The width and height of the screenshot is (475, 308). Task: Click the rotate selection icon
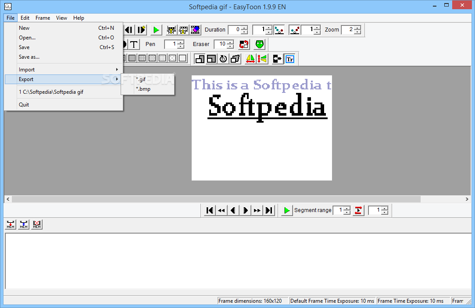pyautogui.click(x=223, y=59)
